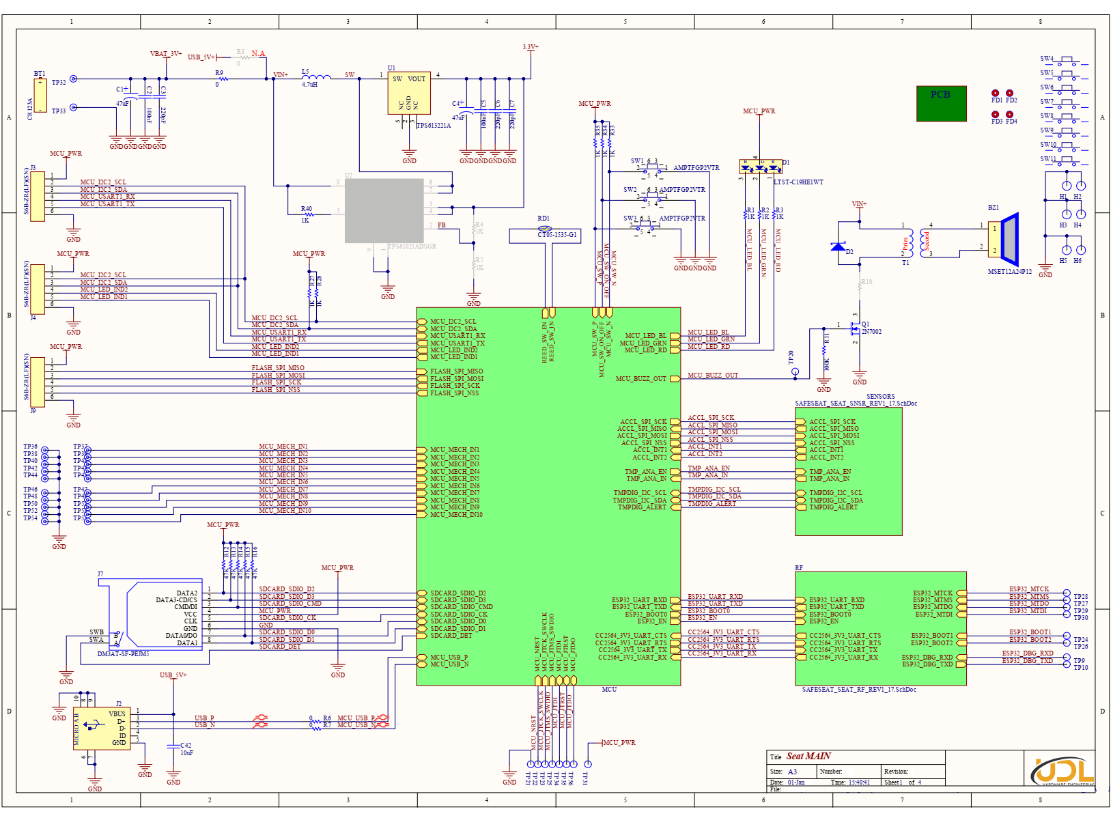1113x818 pixels.
Task: Click the T1 transformer symbol
Action: [915, 242]
